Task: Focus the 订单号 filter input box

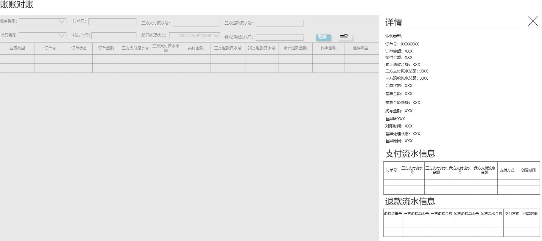Action: [112, 21]
